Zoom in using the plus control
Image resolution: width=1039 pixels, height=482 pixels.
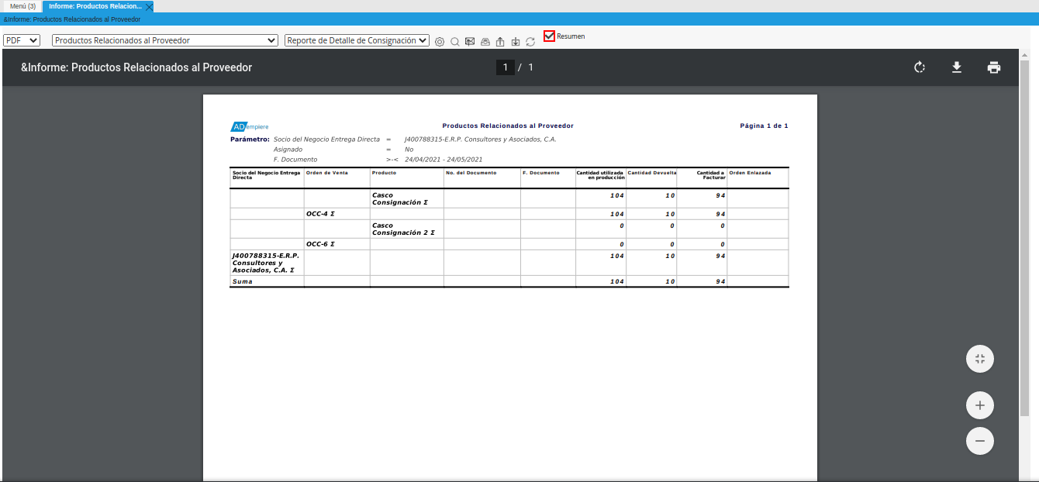tap(979, 405)
